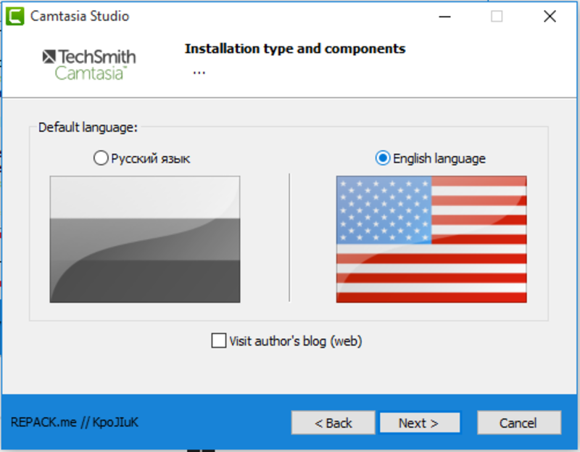The width and height of the screenshot is (580, 452).
Task: Close the Camtasia Studio installer window
Action: tap(550, 16)
